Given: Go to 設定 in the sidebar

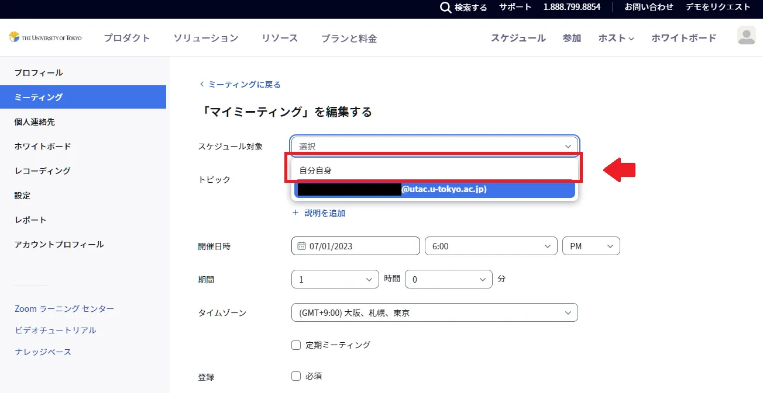Looking at the screenshot, I should point(22,196).
